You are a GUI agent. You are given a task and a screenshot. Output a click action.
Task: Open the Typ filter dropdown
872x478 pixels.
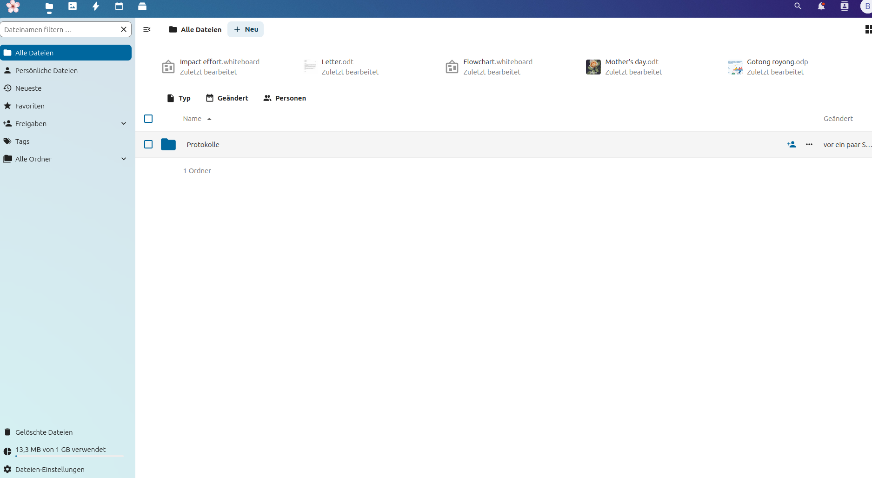[x=179, y=98]
